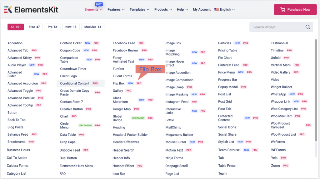Go to My Account page
The width and height of the screenshot is (320, 179).
point(202,9)
